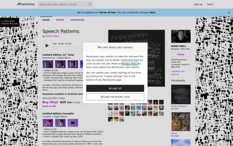Dismiss the Terms of Use banner
Screen dimensions: 233x146
pos(229,13)
